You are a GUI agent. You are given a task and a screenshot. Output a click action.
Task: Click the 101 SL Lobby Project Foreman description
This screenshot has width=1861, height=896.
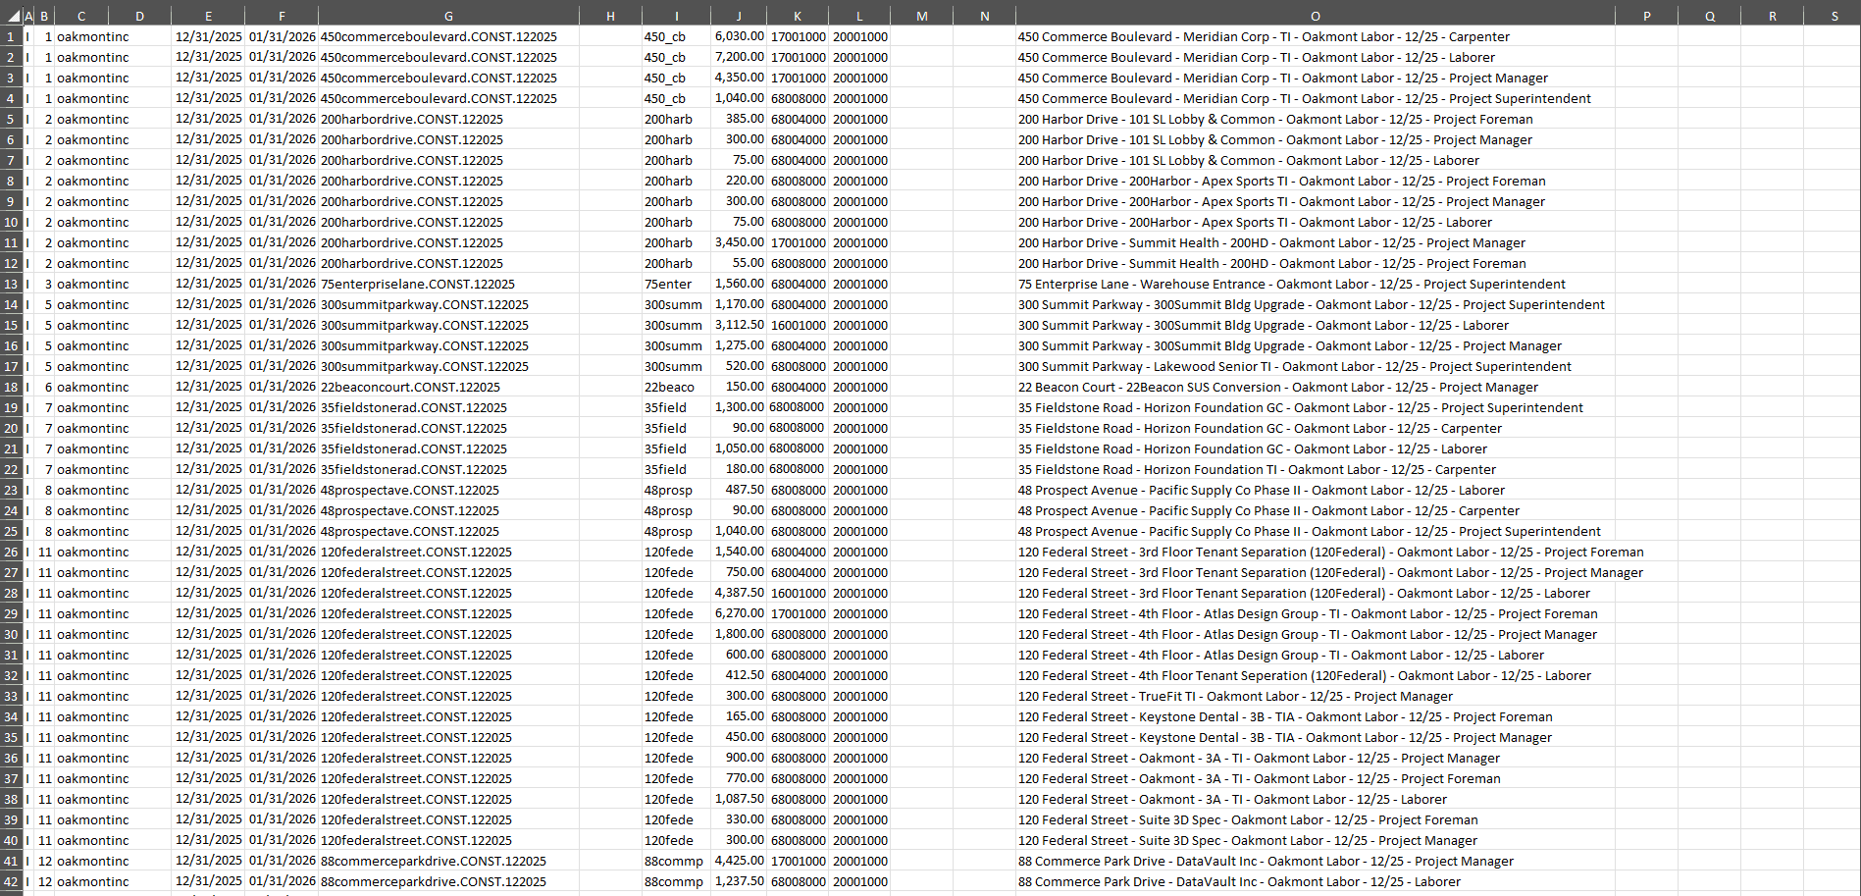[x=1315, y=119]
